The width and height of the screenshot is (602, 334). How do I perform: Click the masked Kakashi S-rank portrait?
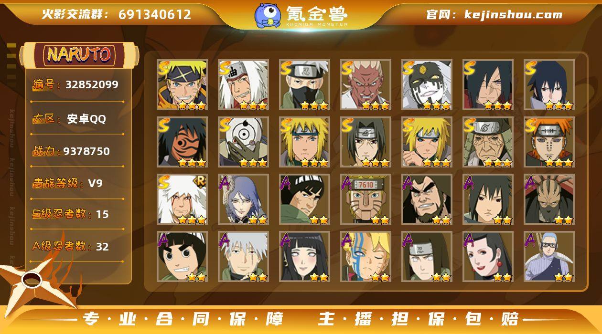[x=304, y=85]
